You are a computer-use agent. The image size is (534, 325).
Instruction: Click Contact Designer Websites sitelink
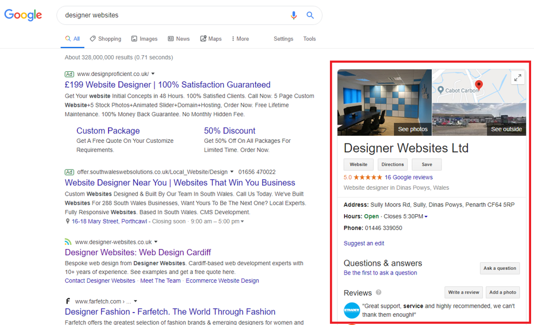pyautogui.click(x=100, y=280)
